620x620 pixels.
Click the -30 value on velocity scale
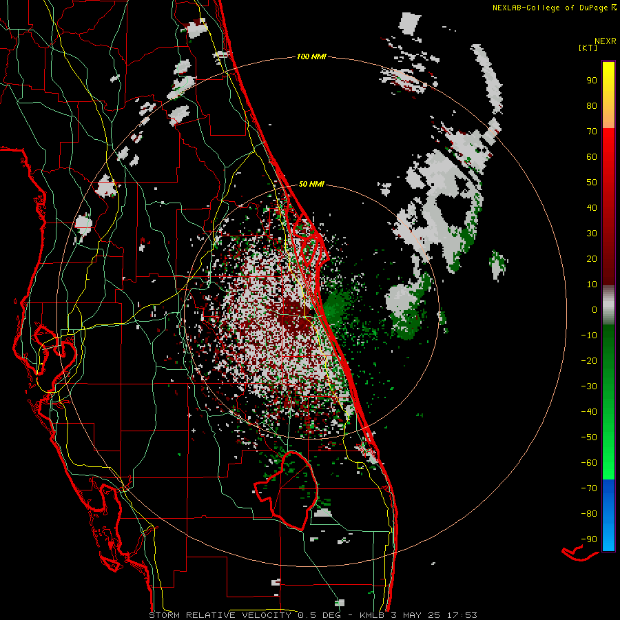(x=589, y=386)
